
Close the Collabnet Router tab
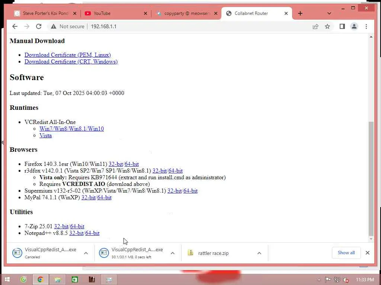(286, 13)
